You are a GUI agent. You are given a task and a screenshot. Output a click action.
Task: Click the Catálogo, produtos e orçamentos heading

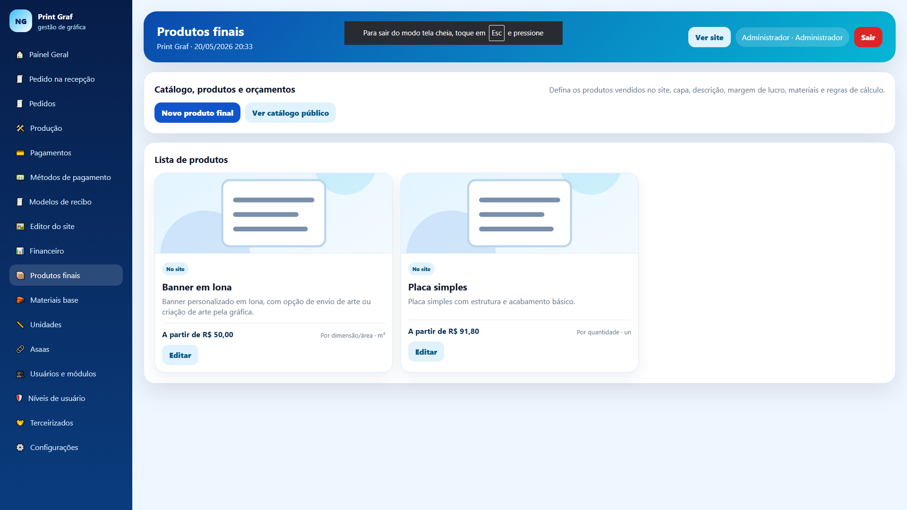[225, 90]
